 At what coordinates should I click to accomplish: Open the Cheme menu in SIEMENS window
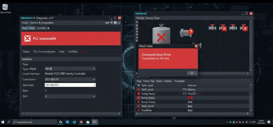point(149,18)
